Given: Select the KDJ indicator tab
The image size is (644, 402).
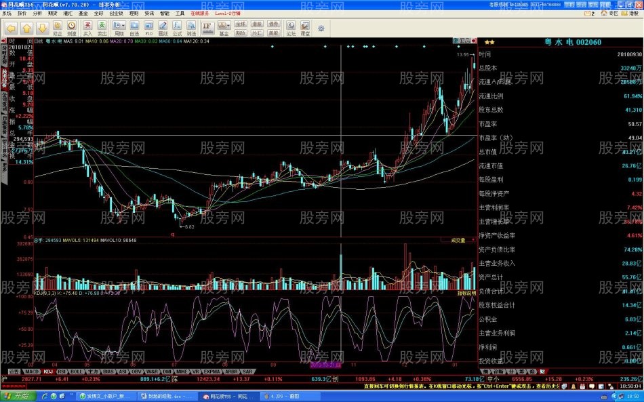Looking at the screenshot, I should (48, 371).
